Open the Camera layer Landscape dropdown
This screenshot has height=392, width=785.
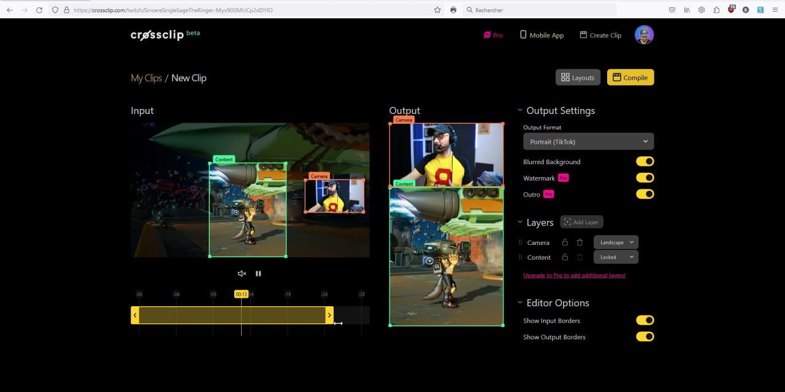616,243
